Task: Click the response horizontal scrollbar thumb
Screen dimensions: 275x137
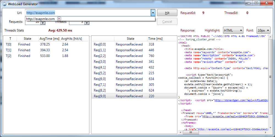Action: (191, 133)
